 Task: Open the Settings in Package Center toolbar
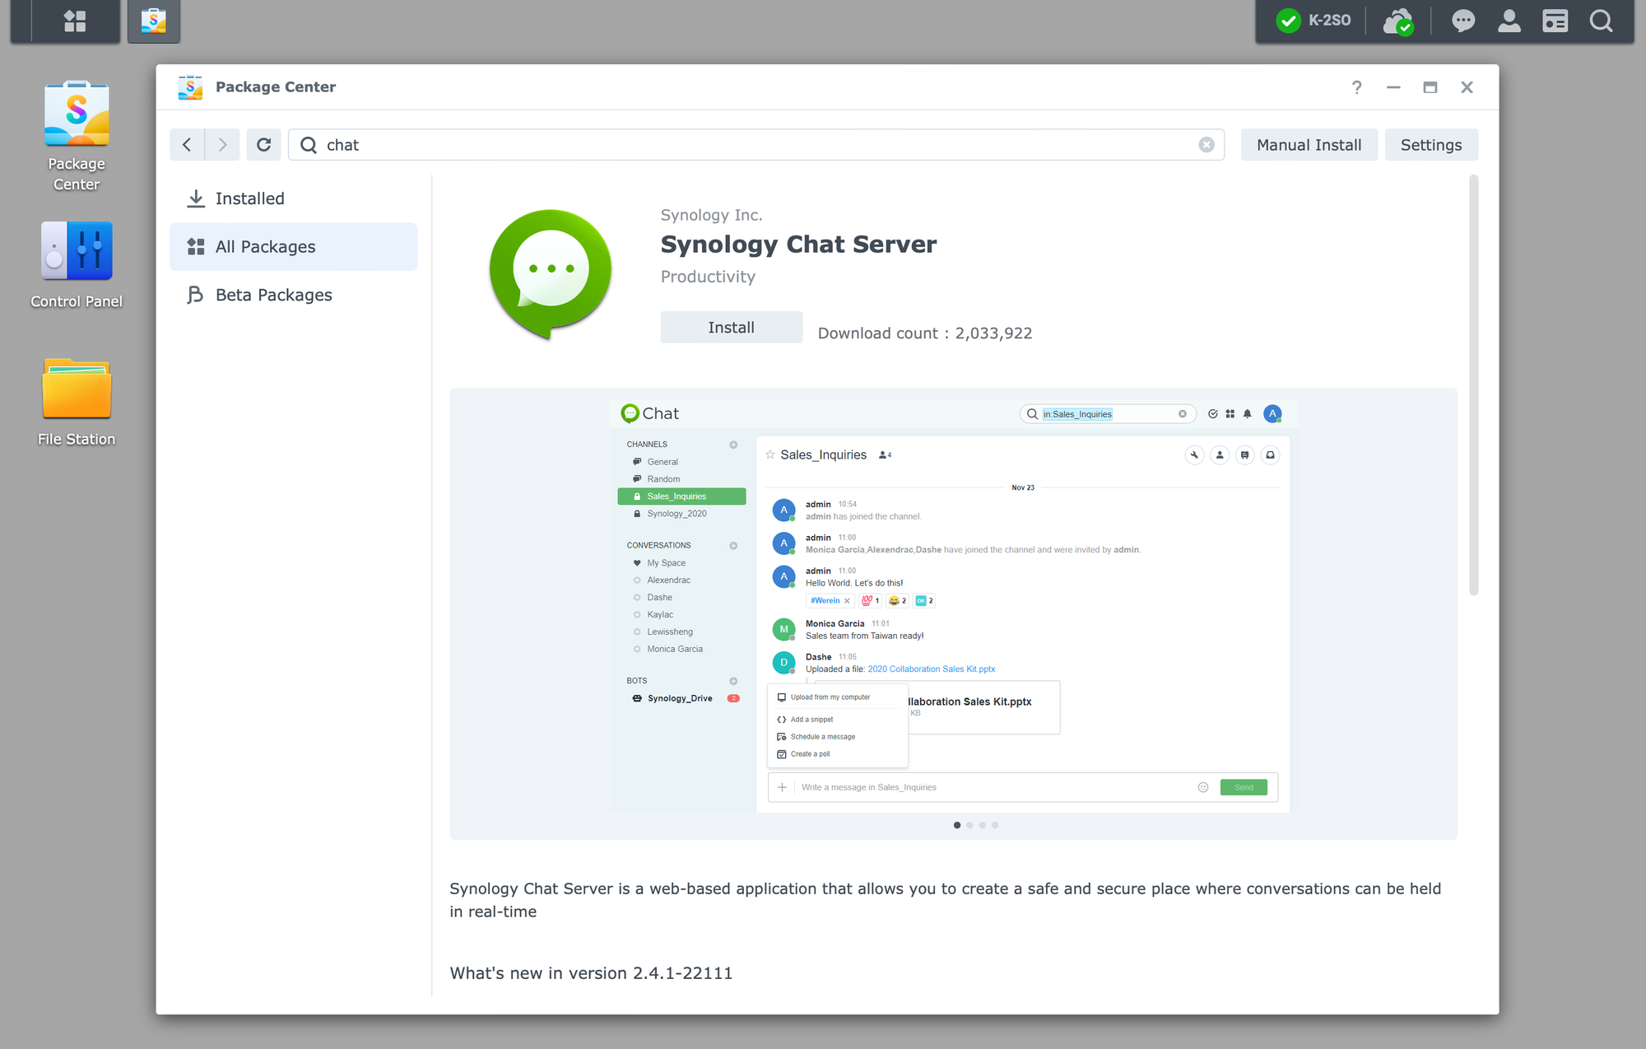[1431, 144]
